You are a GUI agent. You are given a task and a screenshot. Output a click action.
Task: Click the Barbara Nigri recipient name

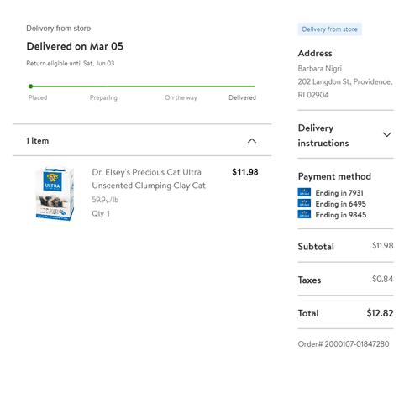coord(320,69)
